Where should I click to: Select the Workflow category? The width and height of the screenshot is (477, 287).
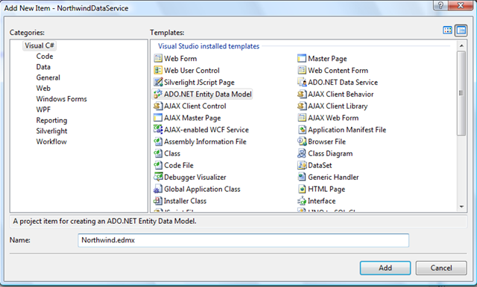click(51, 141)
